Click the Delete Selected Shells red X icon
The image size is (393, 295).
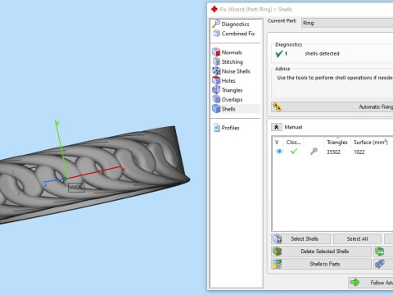click(x=277, y=252)
